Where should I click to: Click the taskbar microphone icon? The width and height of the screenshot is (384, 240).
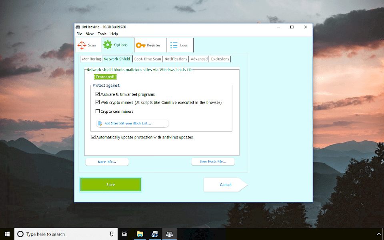pyautogui.click(x=112, y=234)
